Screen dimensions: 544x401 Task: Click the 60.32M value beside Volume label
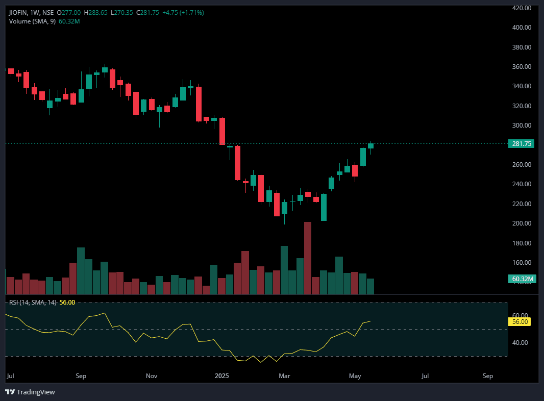[x=69, y=21]
